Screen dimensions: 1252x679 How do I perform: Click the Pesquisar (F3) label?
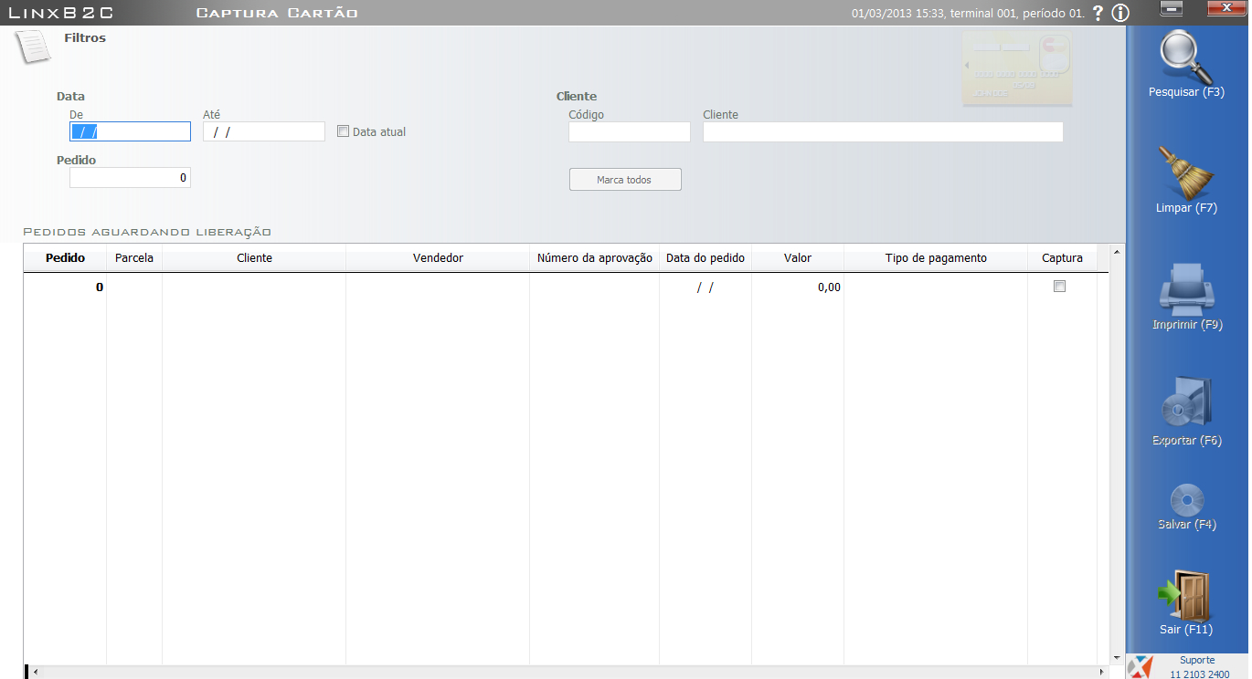(1186, 92)
